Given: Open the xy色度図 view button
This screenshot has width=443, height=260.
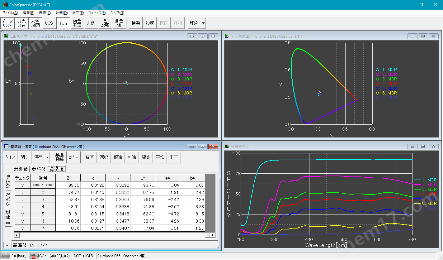Looking at the screenshot, I should (35, 23).
